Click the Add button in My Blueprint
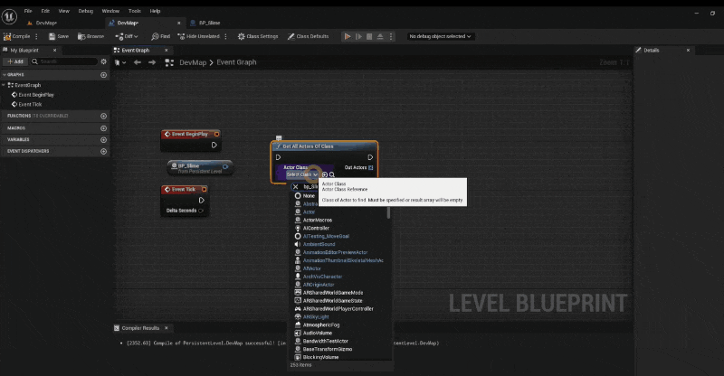Screen dimensions: 724x376 [x=15, y=61]
